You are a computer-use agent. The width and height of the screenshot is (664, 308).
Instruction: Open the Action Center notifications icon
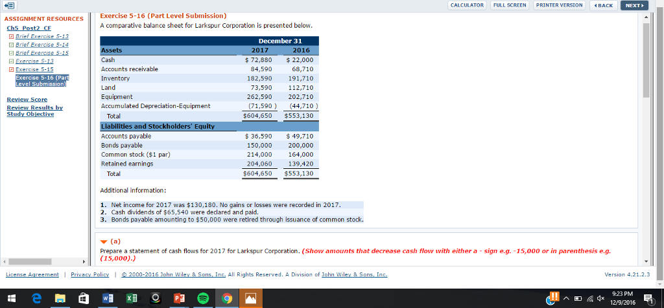pos(649,298)
